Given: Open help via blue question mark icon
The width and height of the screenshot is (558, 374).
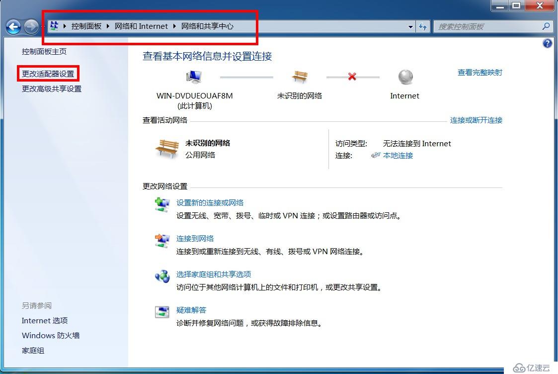Looking at the screenshot, I should pyautogui.click(x=548, y=43).
